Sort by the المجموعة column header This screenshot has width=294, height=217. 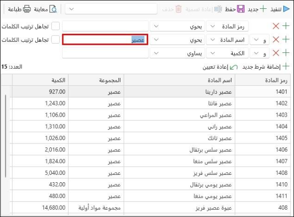pos(96,80)
